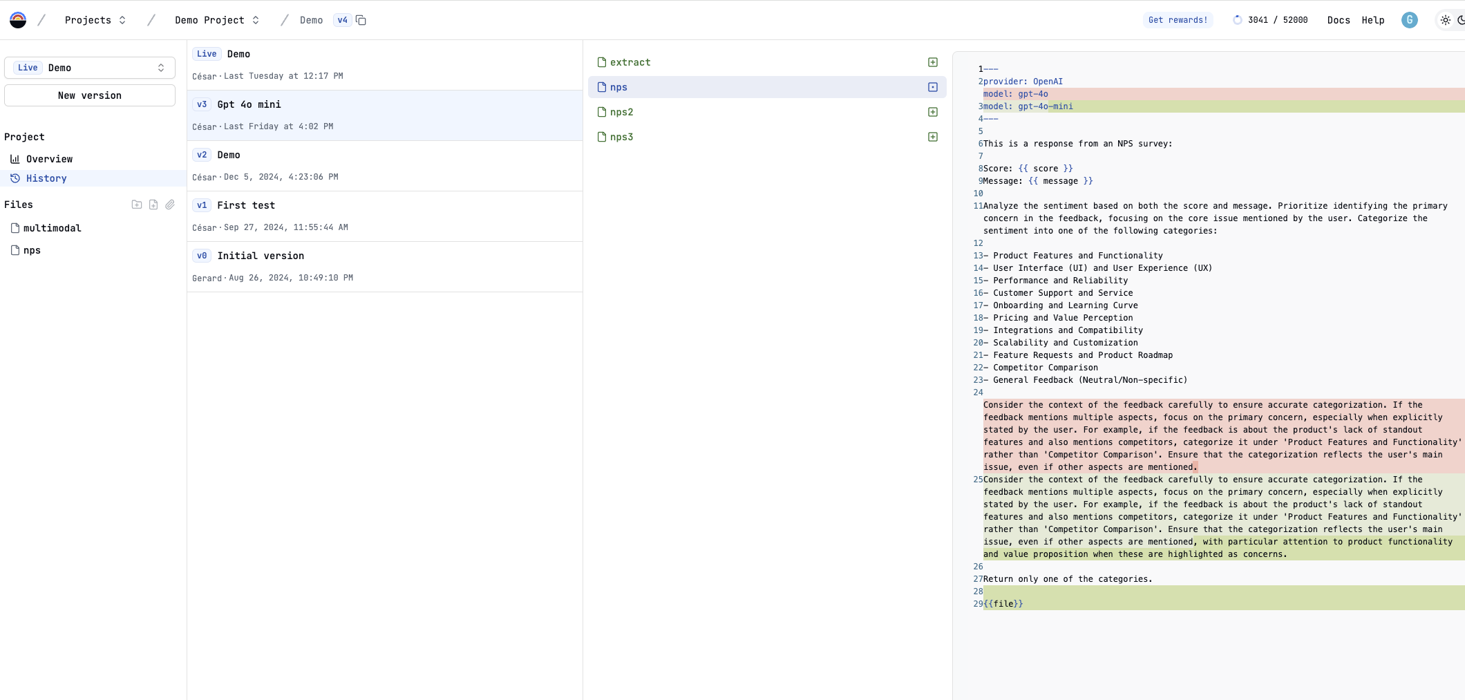
Task: Click the Latitude logo icon
Action: tap(18, 20)
